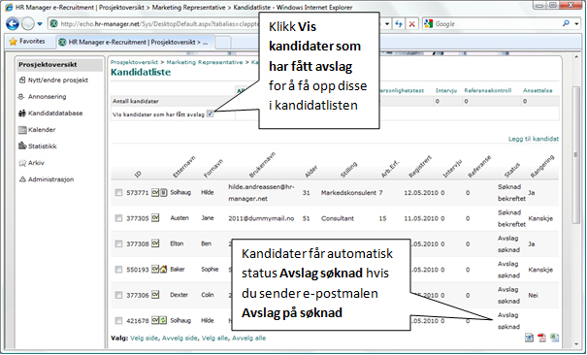The height and width of the screenshot is (355, 587).
Task: Open CV icon for Dexter Colin
Action: (x=155, y=295)
